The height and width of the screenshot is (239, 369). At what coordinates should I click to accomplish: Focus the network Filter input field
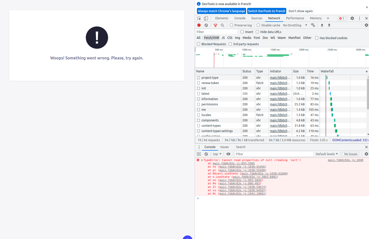click(x=216, y=32)
